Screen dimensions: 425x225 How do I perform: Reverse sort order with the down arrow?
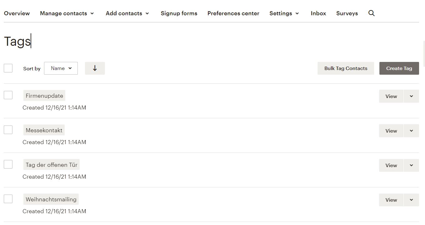(95, 68)
